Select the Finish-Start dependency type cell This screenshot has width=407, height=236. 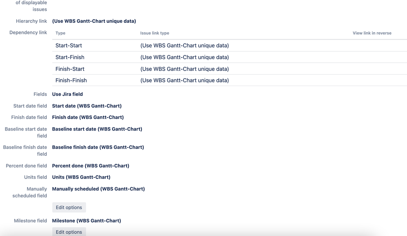point(70,69)
